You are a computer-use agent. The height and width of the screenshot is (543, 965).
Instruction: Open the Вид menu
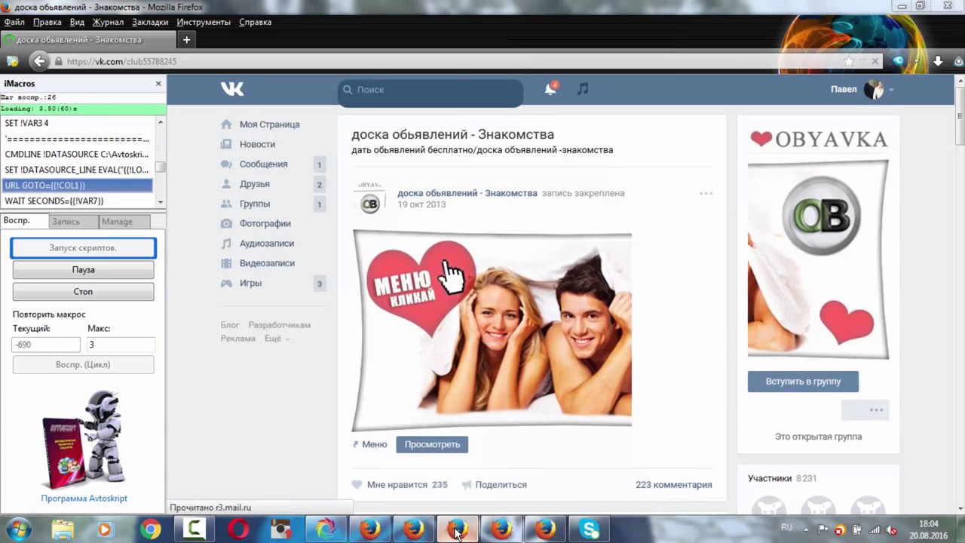(77, 22)
